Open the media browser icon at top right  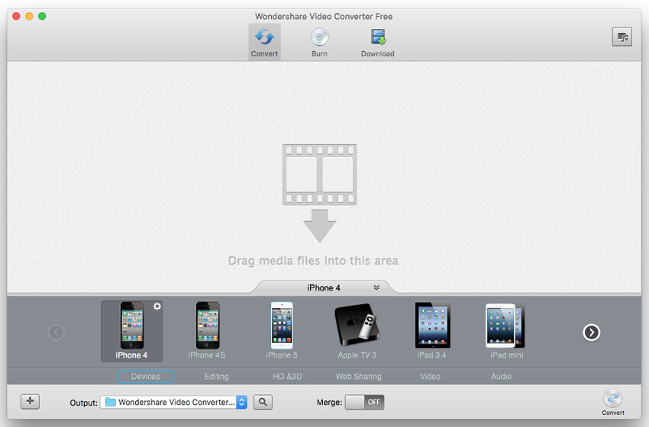622,37
